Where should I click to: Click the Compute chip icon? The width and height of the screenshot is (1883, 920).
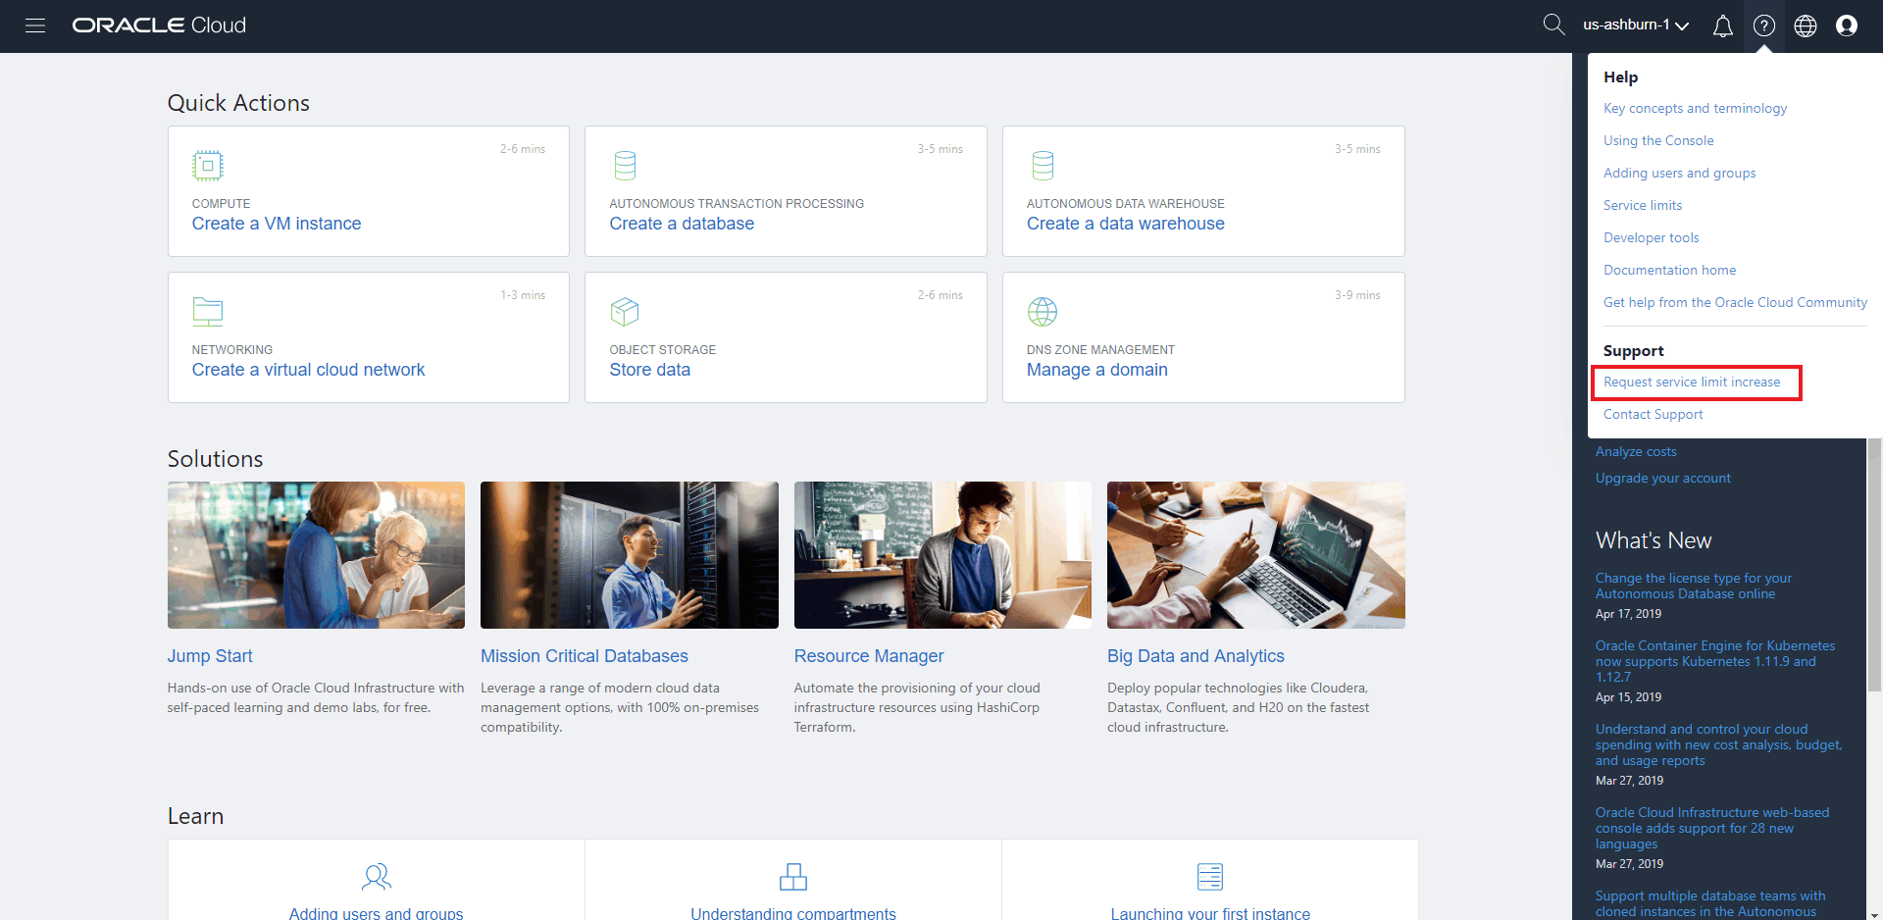click(207, 165)
